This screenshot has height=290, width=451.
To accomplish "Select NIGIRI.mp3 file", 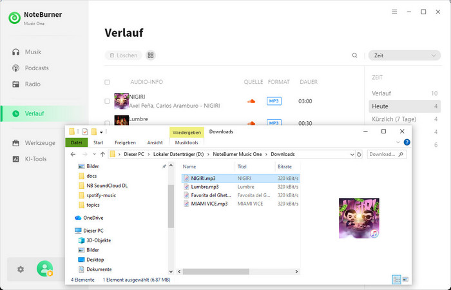I will (241, 179).
